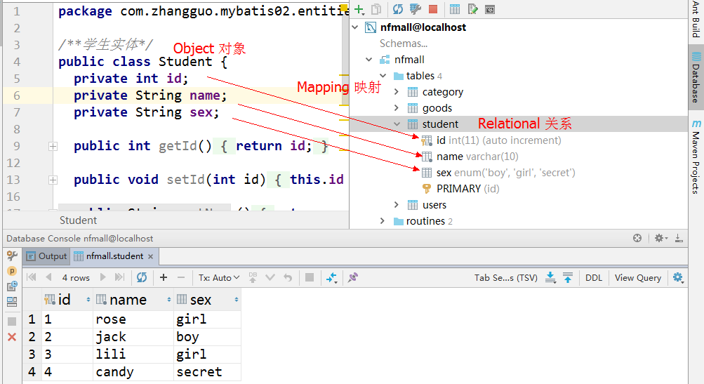Viewport: 704px width, 384px height.
Task: Collapse the tables folder node
Action: click(383, 75)
